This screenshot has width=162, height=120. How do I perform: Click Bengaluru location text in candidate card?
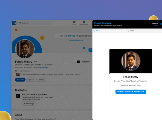(x=131, y=85)
